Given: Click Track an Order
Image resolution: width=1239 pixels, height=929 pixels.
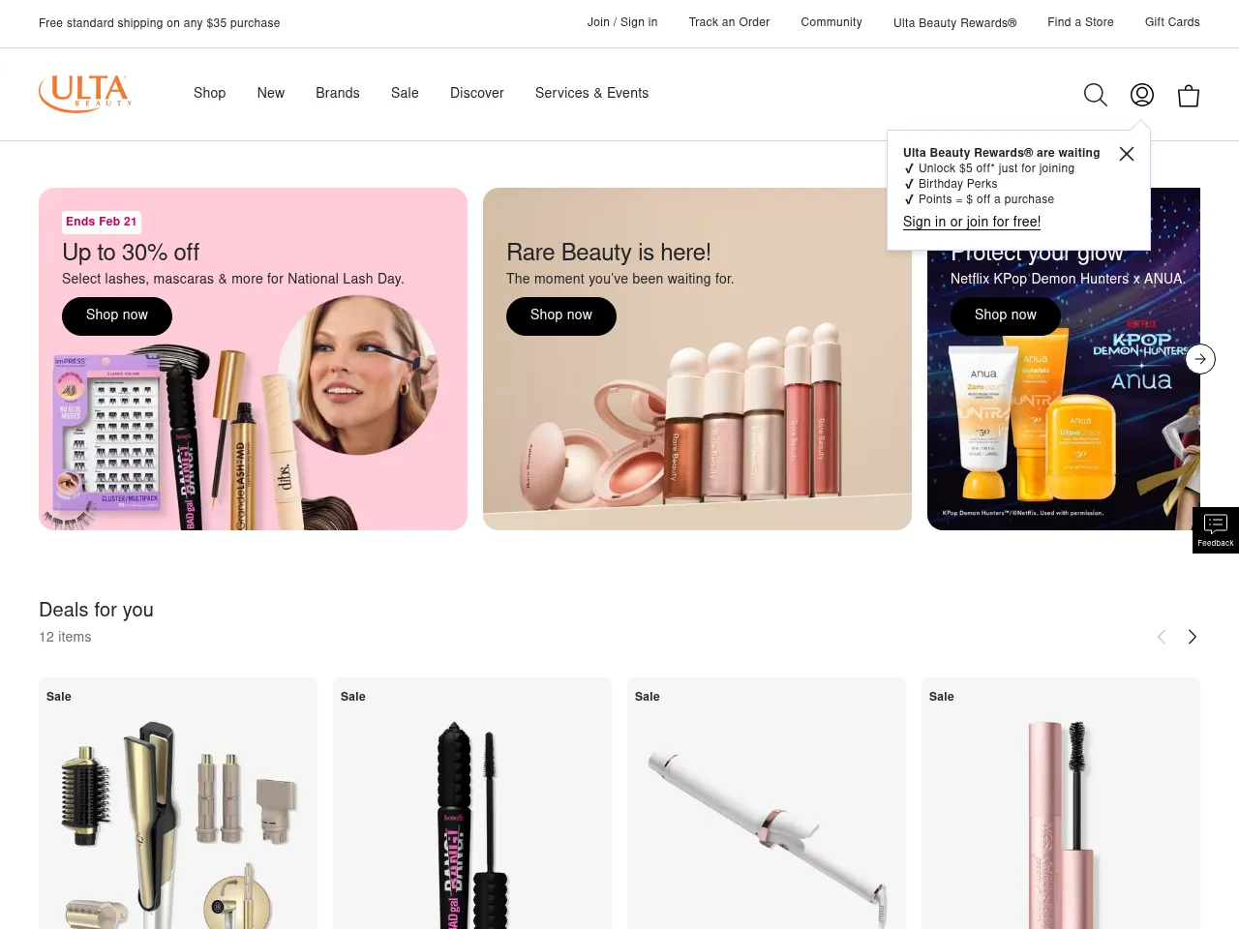Looking at the screenshot, I should pyautogui.click(x=729, y=23).
